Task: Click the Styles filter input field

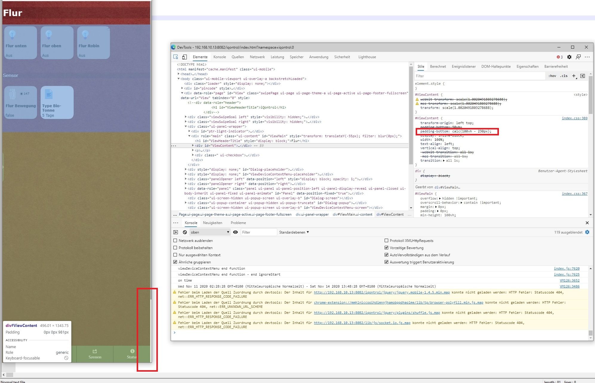Action: click(479, 76)
